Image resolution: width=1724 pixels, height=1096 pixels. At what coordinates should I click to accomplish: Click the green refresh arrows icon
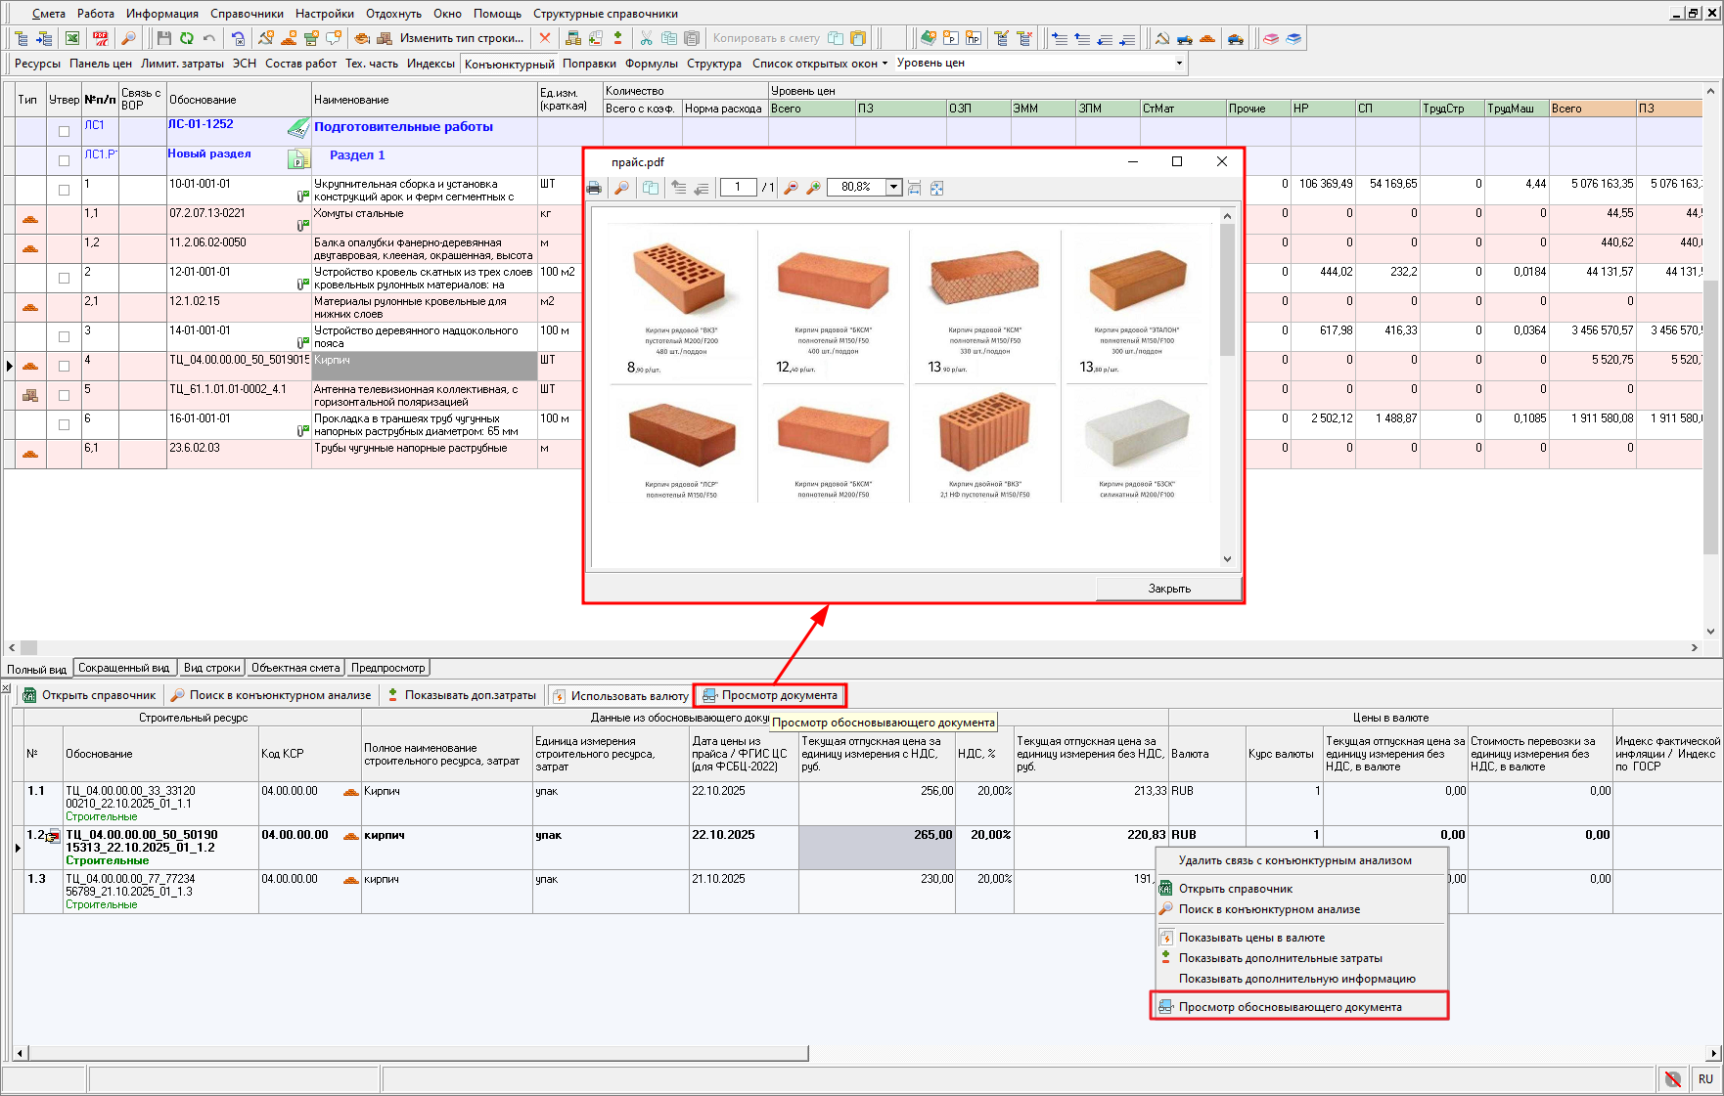(186, 38)
